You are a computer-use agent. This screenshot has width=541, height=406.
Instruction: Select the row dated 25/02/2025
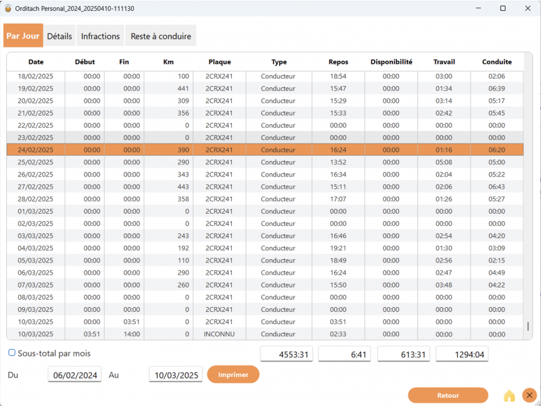click(265, 162)
